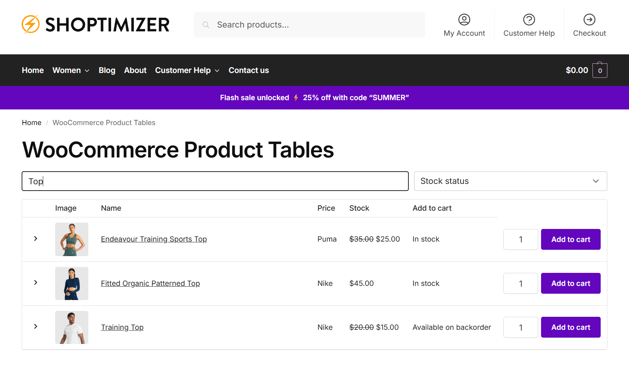Expand the Fitted Organic Patterned Top row
The image size is (629, 373).
point(35,283)
